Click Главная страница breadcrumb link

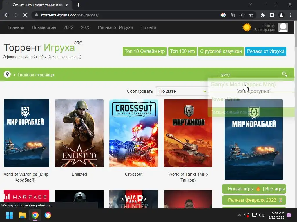click(36, 75)
